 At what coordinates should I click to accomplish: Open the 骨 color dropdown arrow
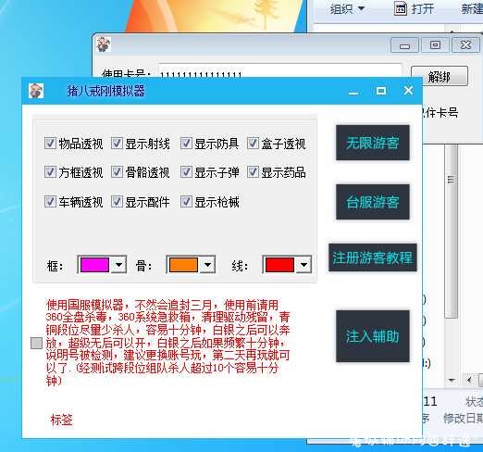[207, 265]
